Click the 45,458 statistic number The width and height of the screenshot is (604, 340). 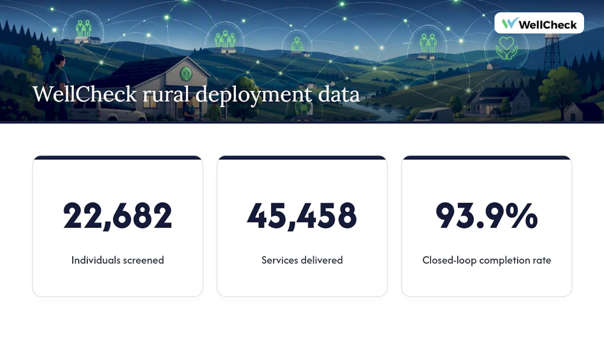coord(302,216)
